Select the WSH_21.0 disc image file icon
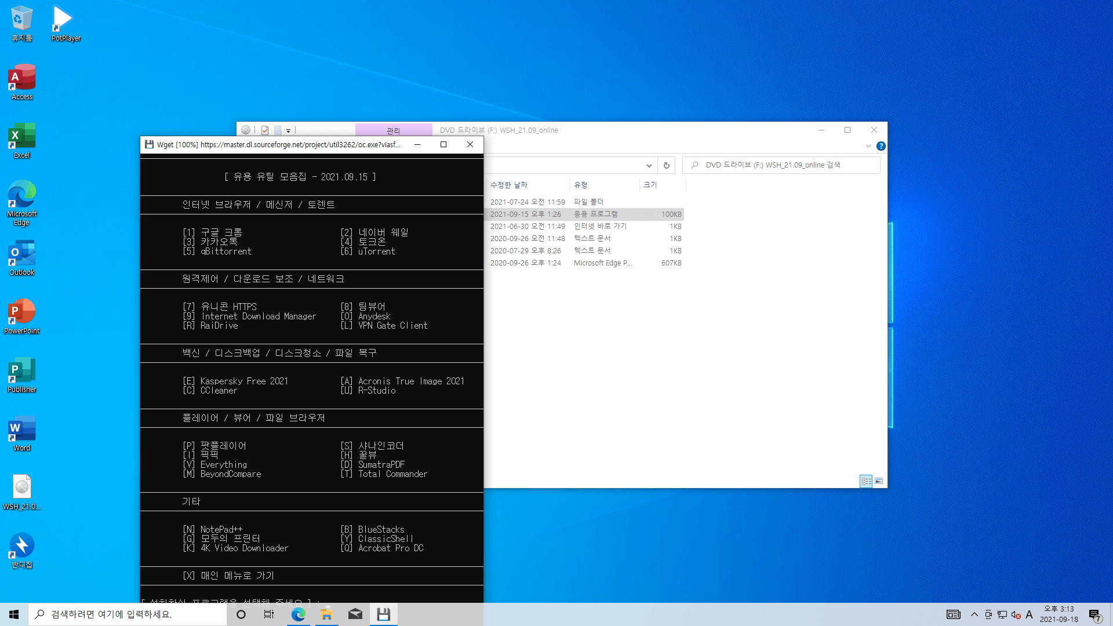This screenshot has width=1113, height=626. pos(22,492)
